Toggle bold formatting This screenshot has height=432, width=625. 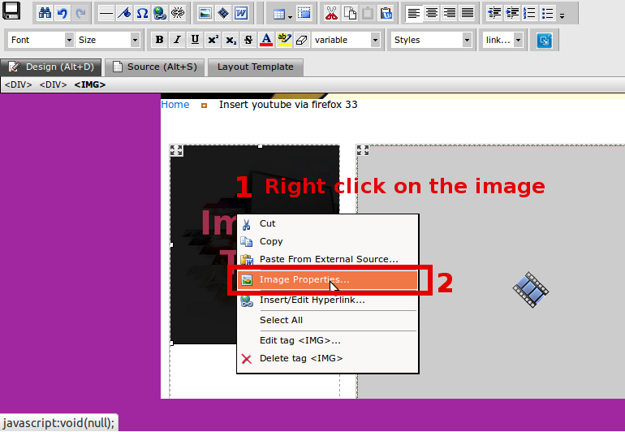pos(159,40)
